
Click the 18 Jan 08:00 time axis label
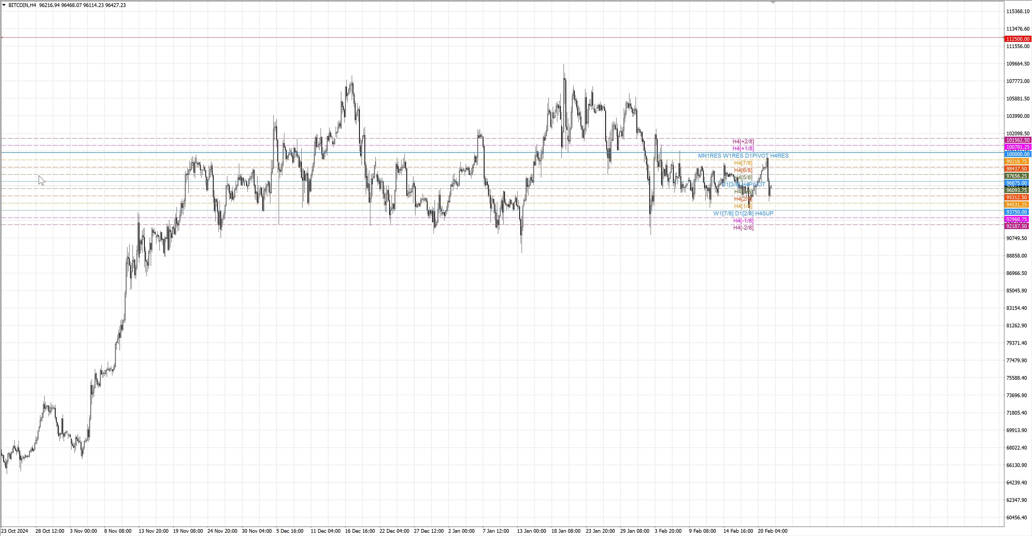point(566,531)
